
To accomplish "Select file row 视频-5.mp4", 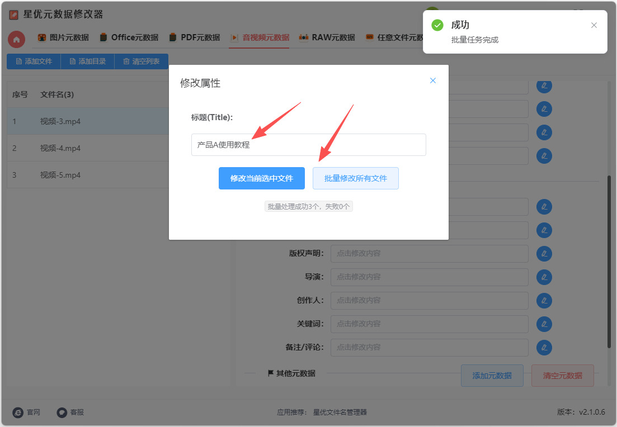I will pos(88,174).
